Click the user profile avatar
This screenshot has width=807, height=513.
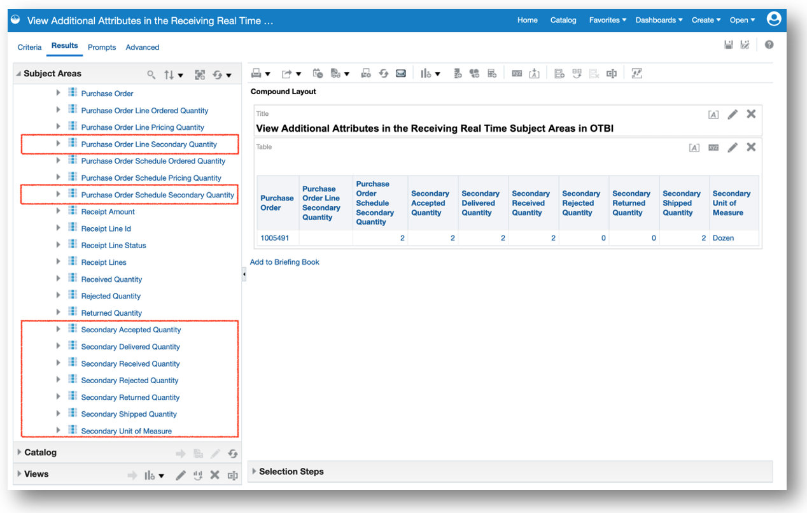pyautogui.click(x=774, y=19)
